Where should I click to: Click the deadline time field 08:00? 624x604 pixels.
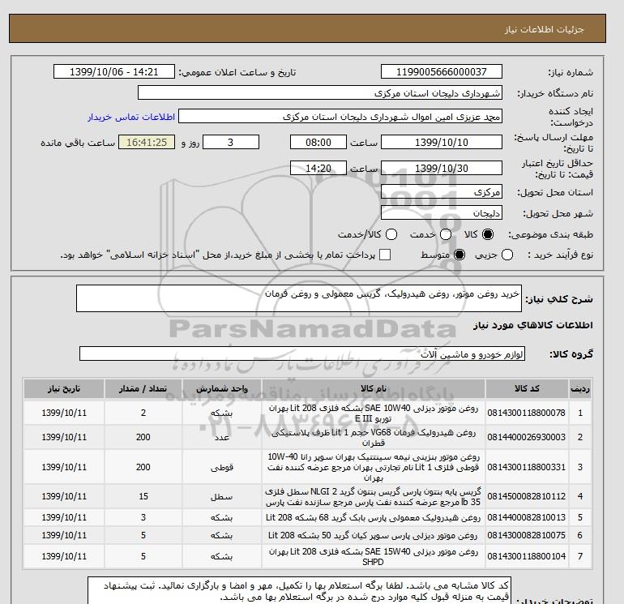click(318, 142)
